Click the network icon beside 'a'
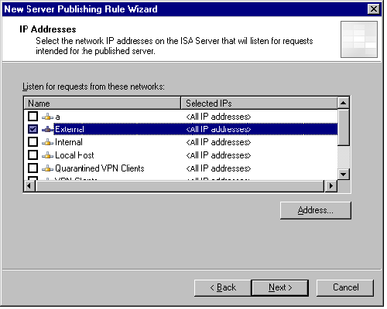 pos(48,117)
